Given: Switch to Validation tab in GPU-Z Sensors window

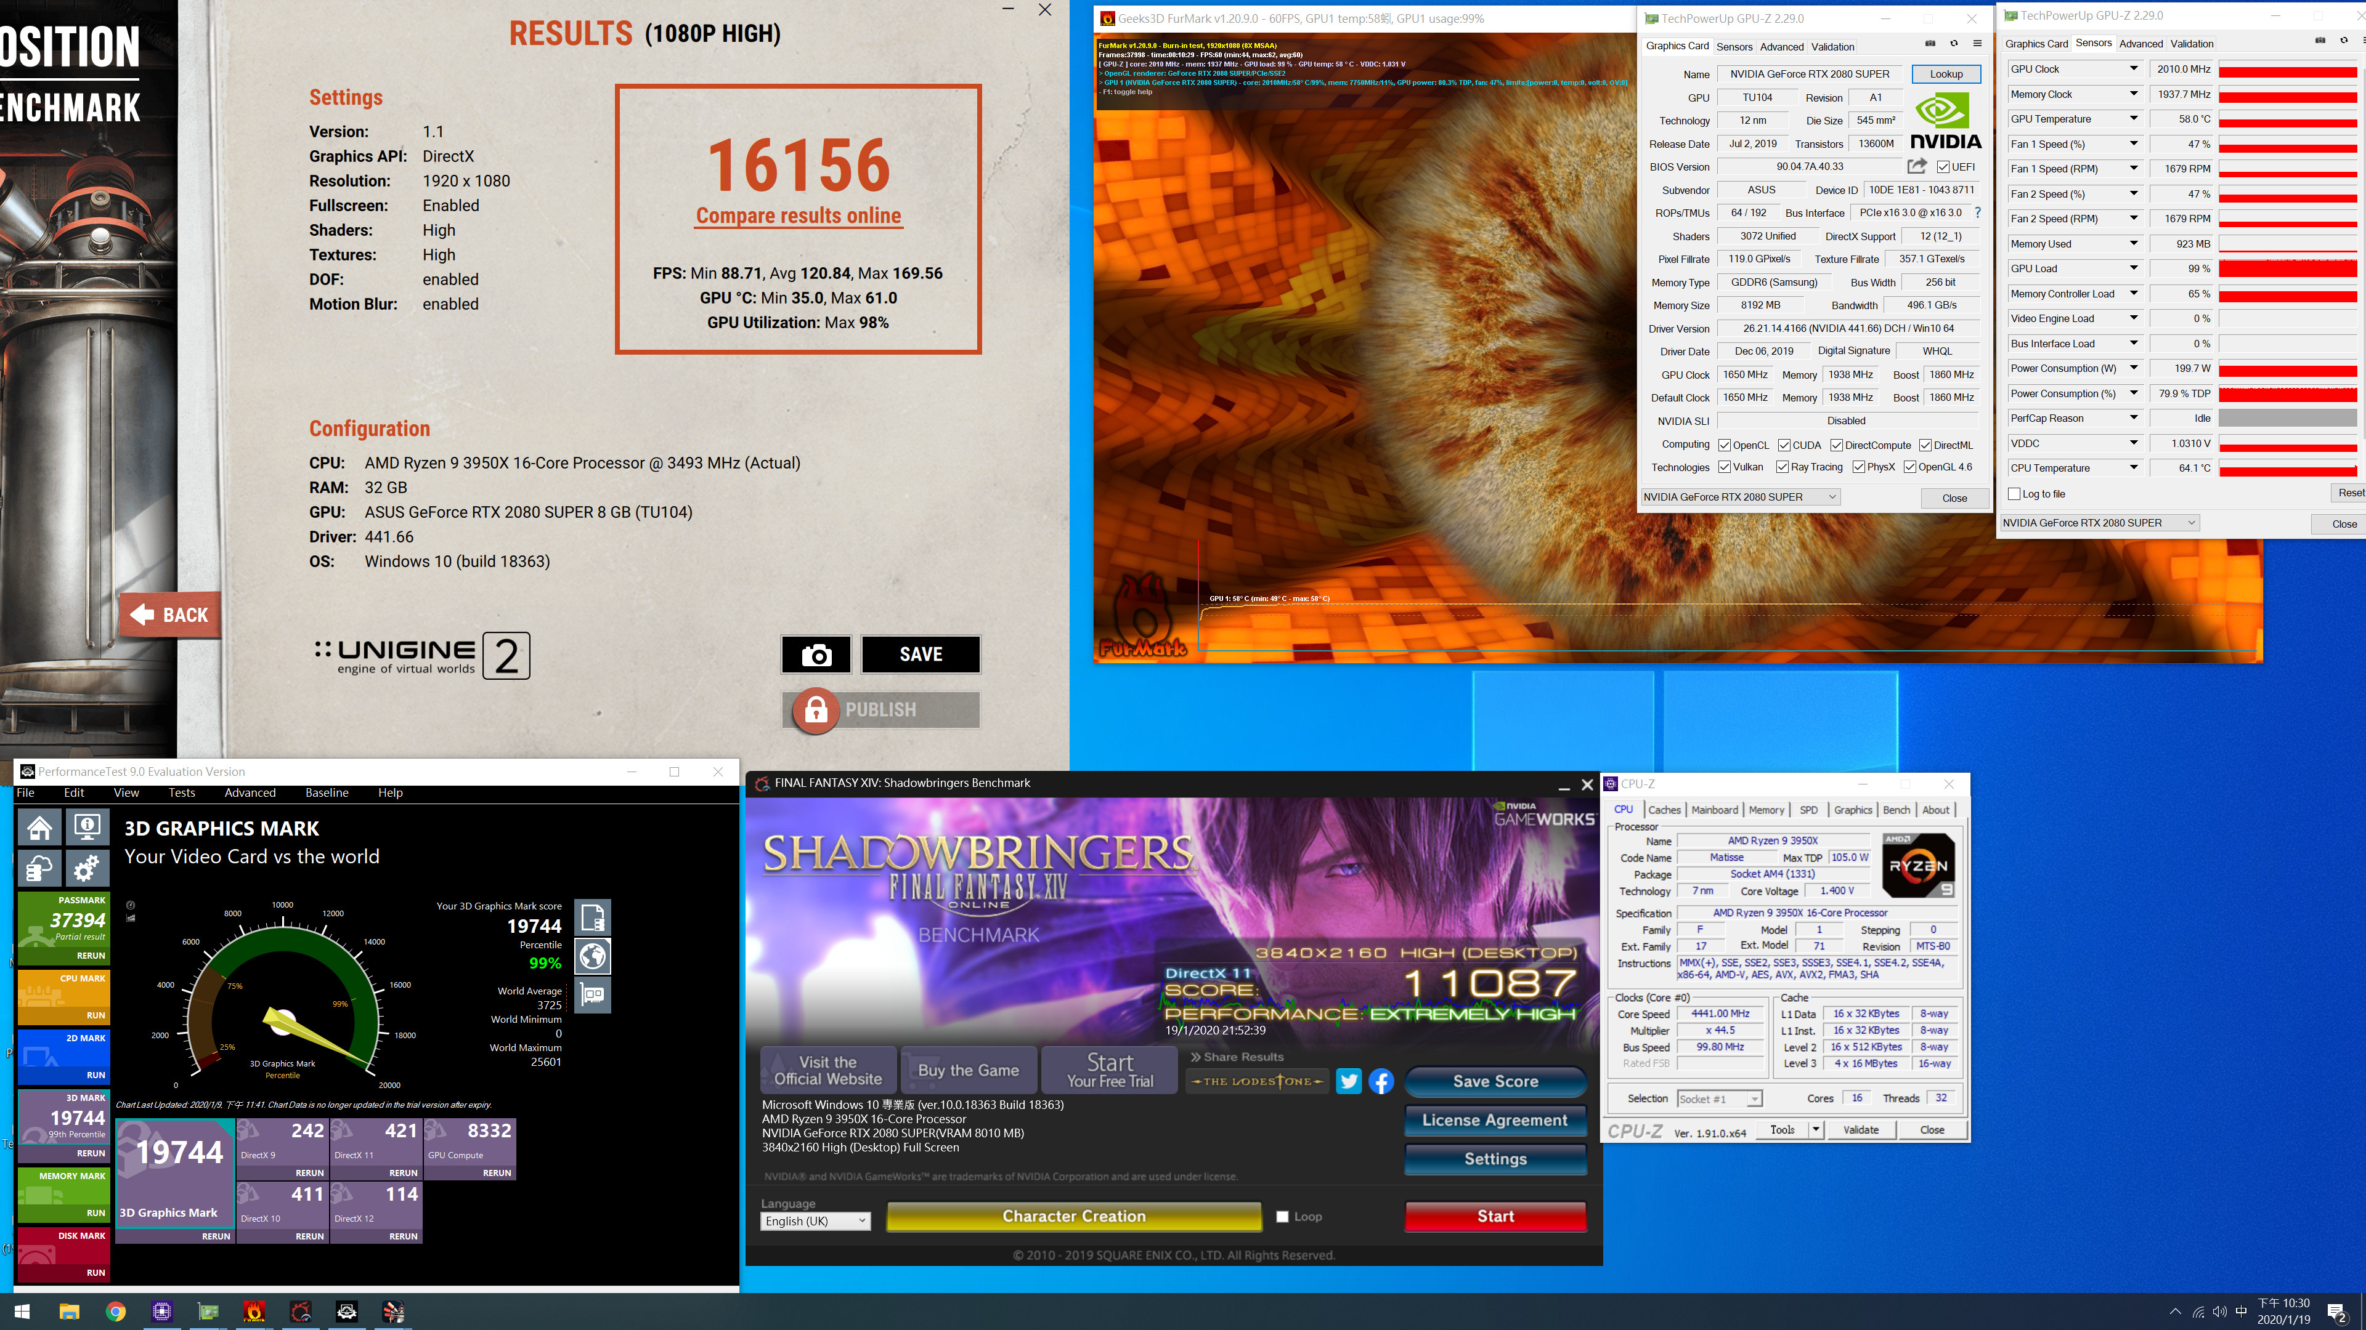Looking at the screenshot, I should coord(2192,43).
